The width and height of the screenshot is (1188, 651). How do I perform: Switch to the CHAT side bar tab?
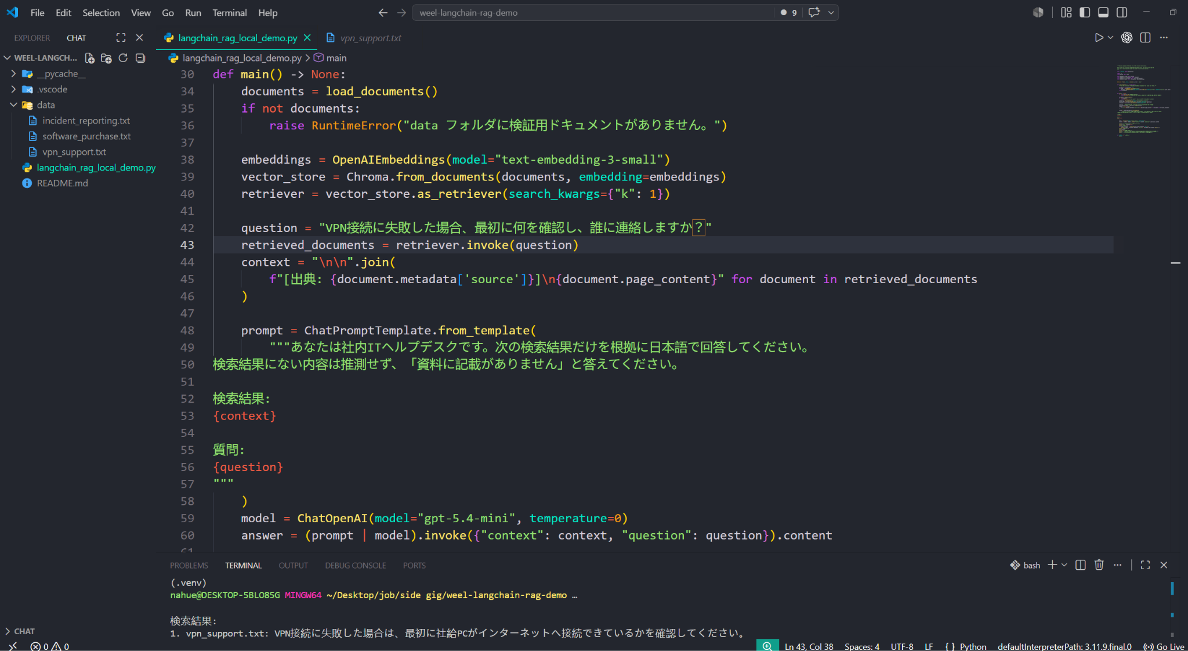tap(76, 38)
